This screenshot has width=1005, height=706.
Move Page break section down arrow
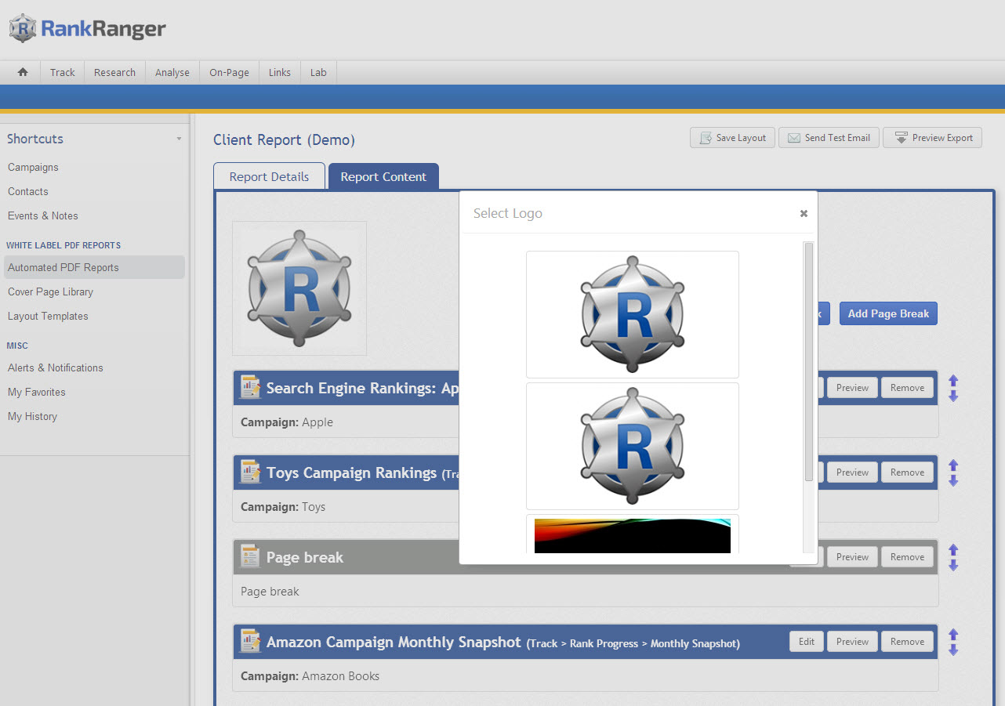(953, 565)
